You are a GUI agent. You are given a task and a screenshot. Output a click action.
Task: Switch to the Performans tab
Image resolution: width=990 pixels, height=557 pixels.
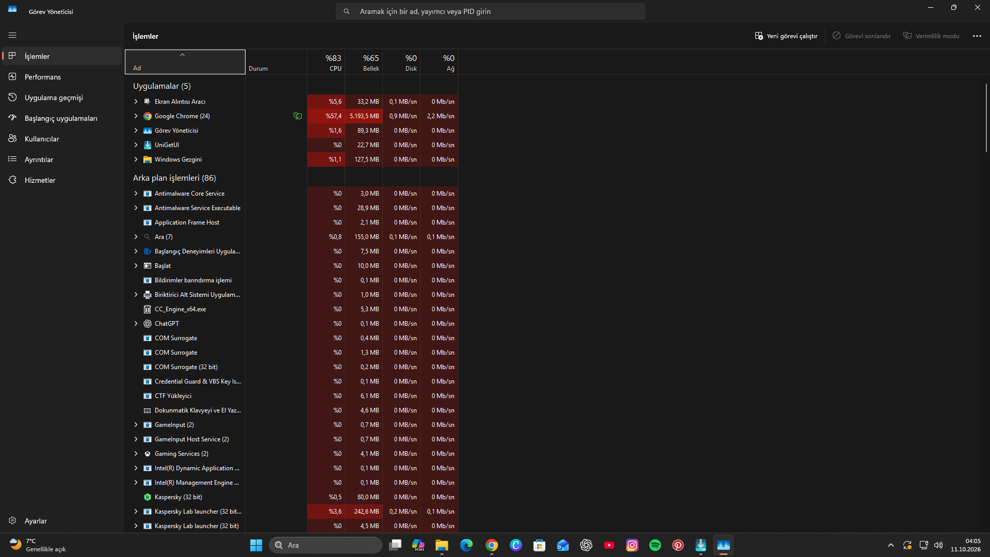62,77
